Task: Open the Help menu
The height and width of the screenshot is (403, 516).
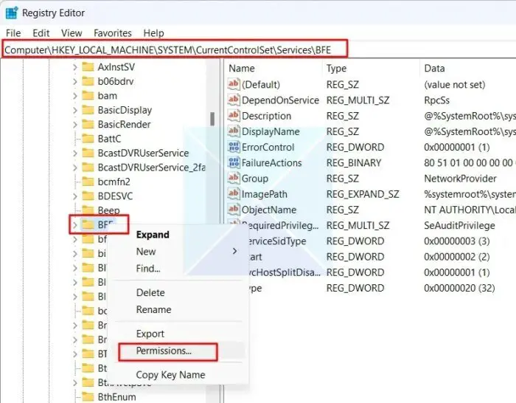Action: pyautogui.click(x=153, y=33)
